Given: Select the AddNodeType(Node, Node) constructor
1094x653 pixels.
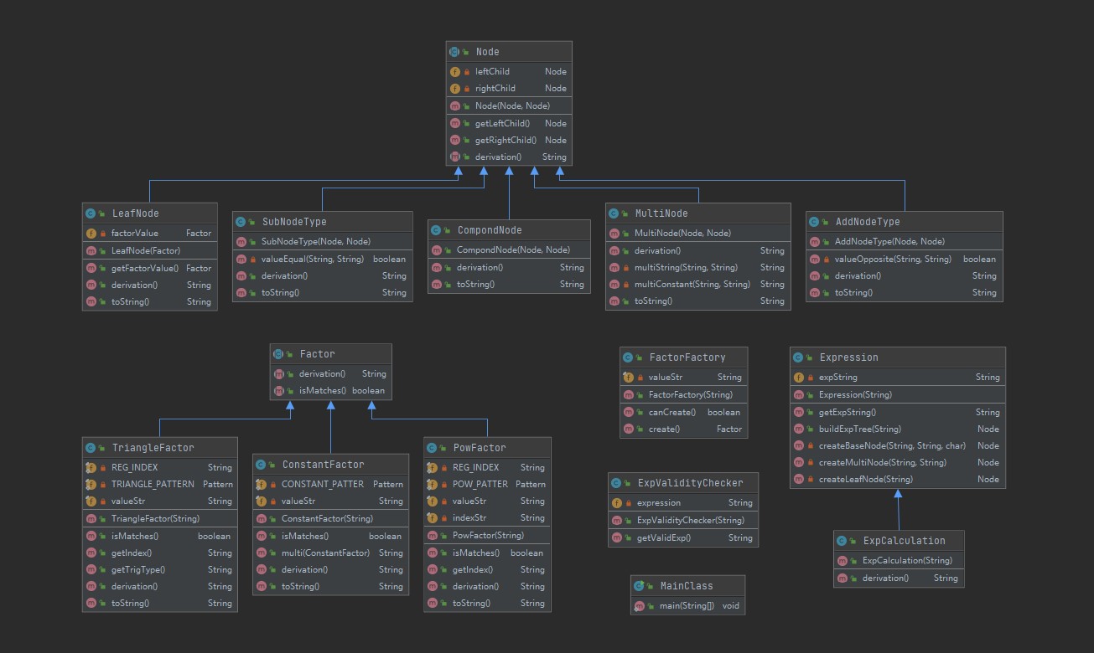Looking at the screenshot, I should coord(905,241).
